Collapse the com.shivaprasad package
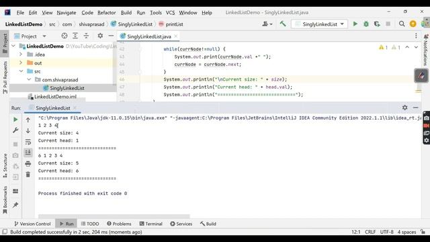The height and width of the screenshot is (242, 430). click(x=29, y=79)
